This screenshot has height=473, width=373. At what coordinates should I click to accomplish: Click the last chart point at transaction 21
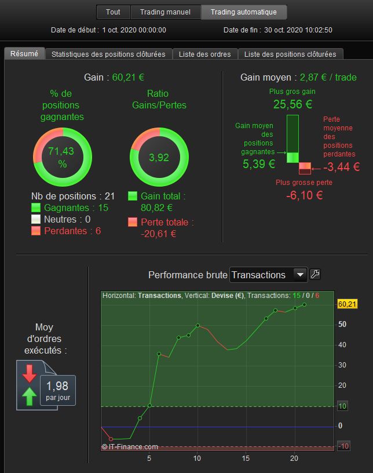click(x=305, y=305)
